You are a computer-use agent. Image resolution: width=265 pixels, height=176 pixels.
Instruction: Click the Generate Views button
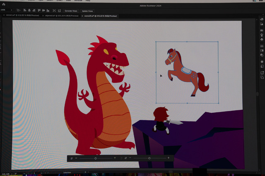tap(71, 11)
